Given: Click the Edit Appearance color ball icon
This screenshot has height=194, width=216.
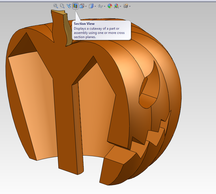Looking at the screenshot, I should pyautogui.click(x=110, y=6).
